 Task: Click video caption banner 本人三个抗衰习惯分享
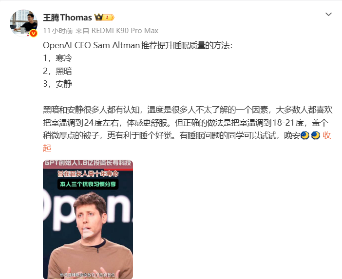[x=88, y=184]
